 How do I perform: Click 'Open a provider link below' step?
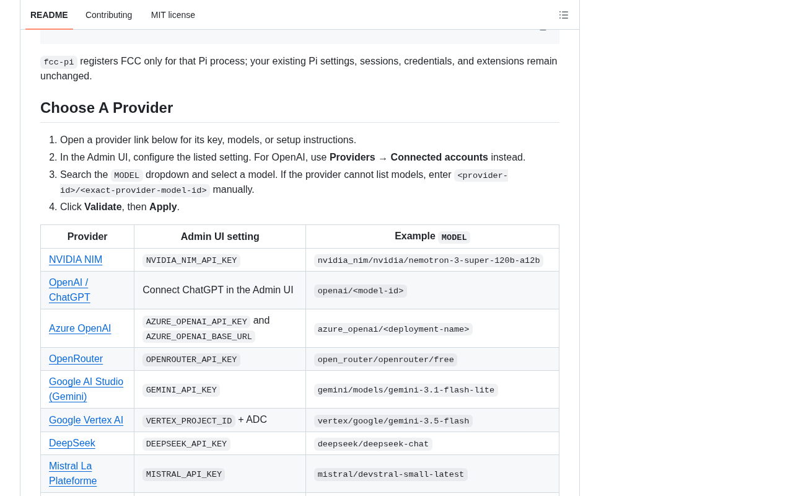tap(208, 140)
